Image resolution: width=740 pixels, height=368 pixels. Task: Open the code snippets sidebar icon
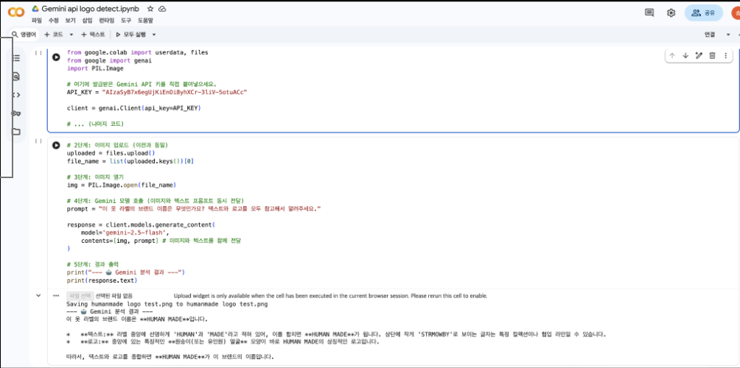tap(16, 94)
